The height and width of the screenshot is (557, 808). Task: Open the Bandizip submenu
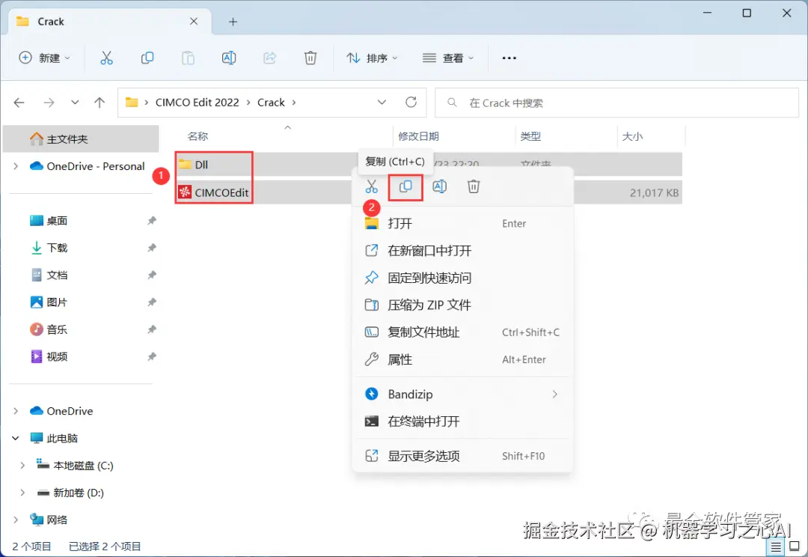pyautogui.click(x=462, y=394)
